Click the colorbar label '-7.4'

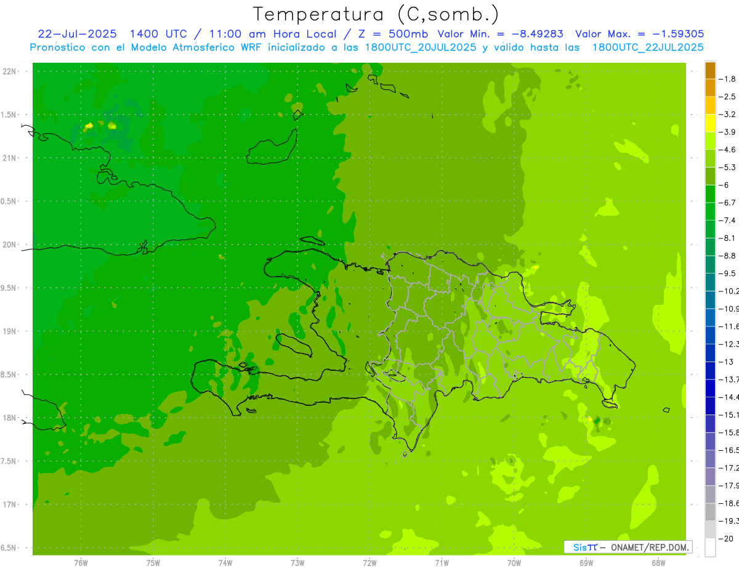coord(727,221)
